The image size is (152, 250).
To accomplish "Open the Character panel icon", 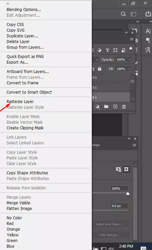I will click(148, 31).
